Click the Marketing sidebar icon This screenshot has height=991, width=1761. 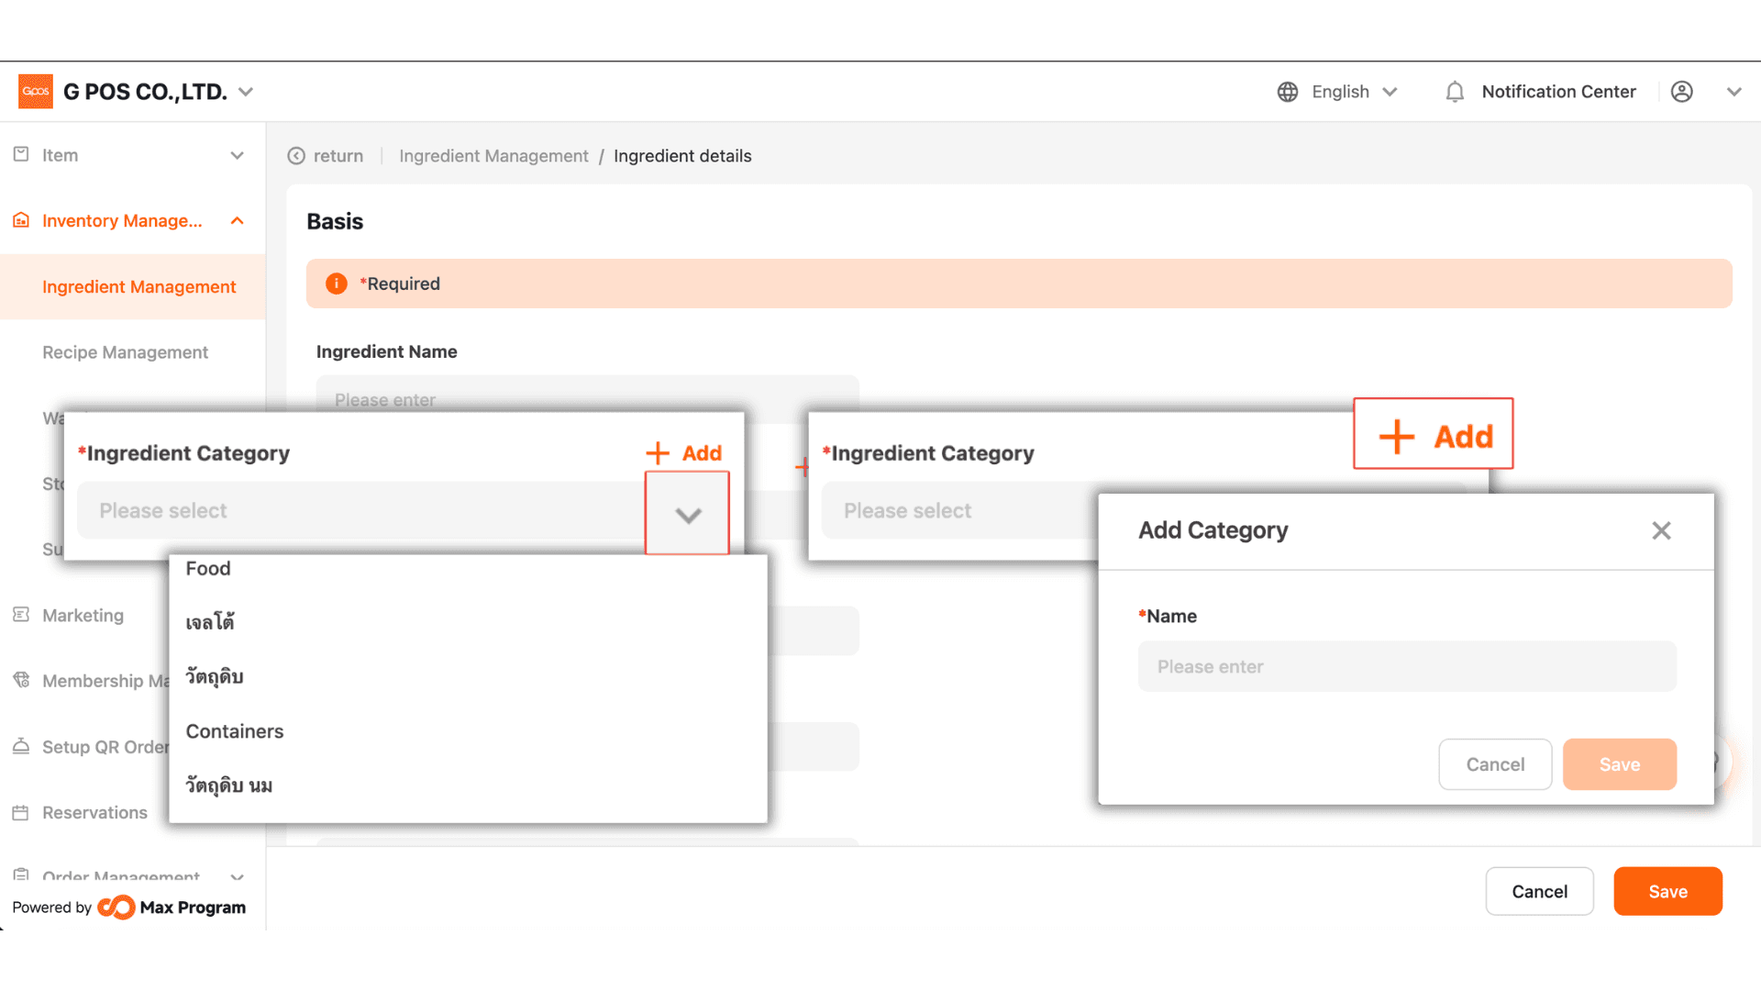pyautogui.click(x=21, y=615)
